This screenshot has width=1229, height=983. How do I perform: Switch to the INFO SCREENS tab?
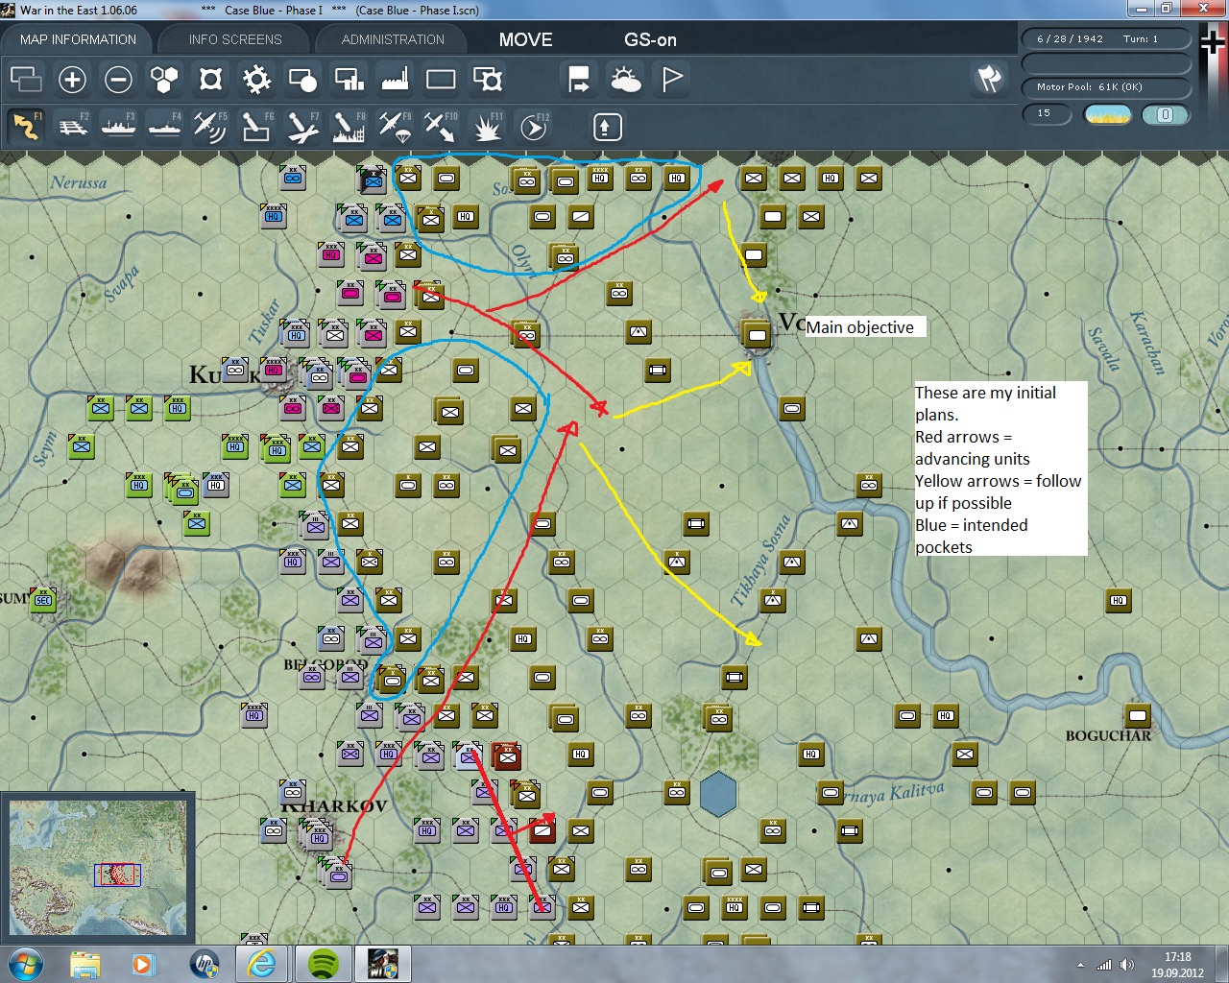(x=235, y=39)
